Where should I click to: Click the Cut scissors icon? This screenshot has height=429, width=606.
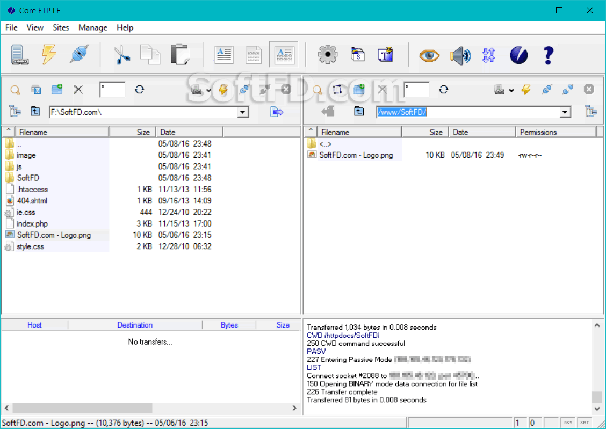(122, 54)
